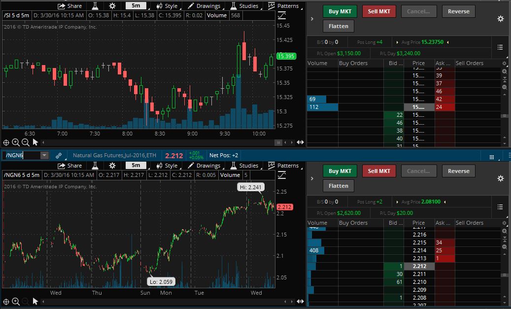Select the pointer cursor tool in bottom chart
The image size is (511, 309).
click(x=35, y=301)
